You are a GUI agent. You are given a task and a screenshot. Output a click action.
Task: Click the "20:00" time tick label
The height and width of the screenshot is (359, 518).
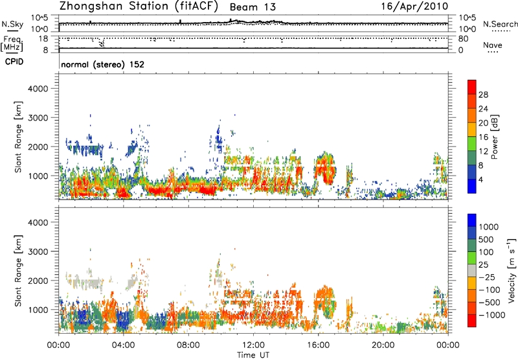tap(383, 345)
